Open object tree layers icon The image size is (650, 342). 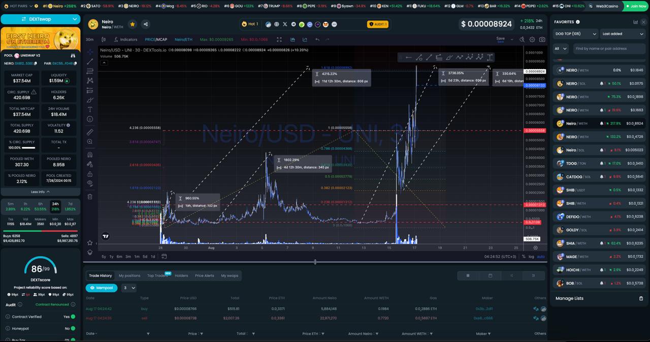pos(90,252)
